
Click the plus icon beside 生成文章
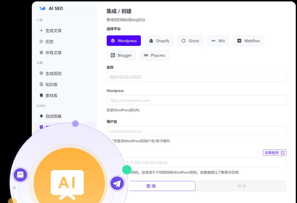tap(41, 30)
